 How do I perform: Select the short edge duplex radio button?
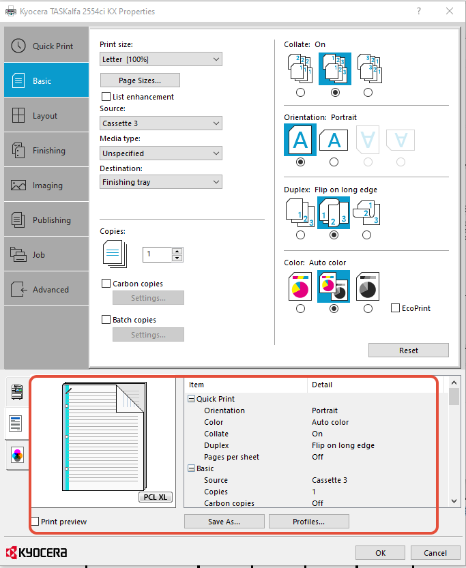(366, 235)
